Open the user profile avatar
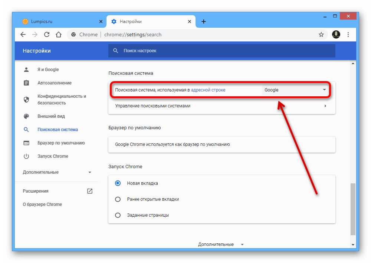 pos(336,34)
